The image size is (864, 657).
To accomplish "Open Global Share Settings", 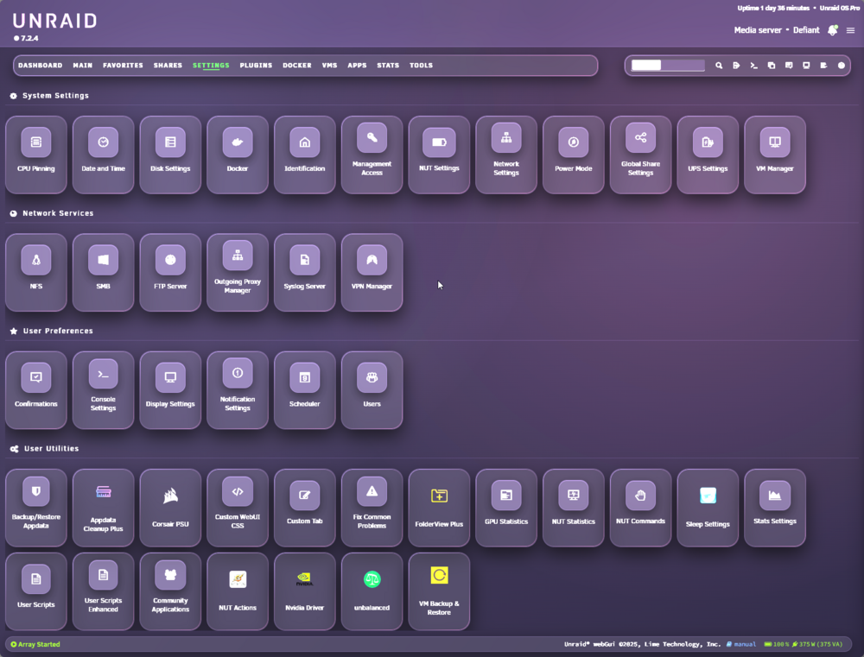I will pyautogui.click(x=641, y=155).
